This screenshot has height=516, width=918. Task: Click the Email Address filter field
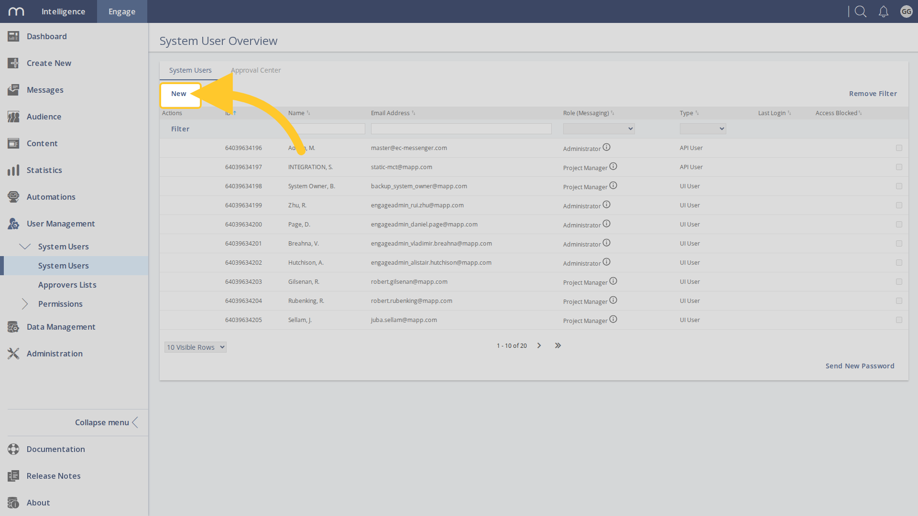click(461, 129)
